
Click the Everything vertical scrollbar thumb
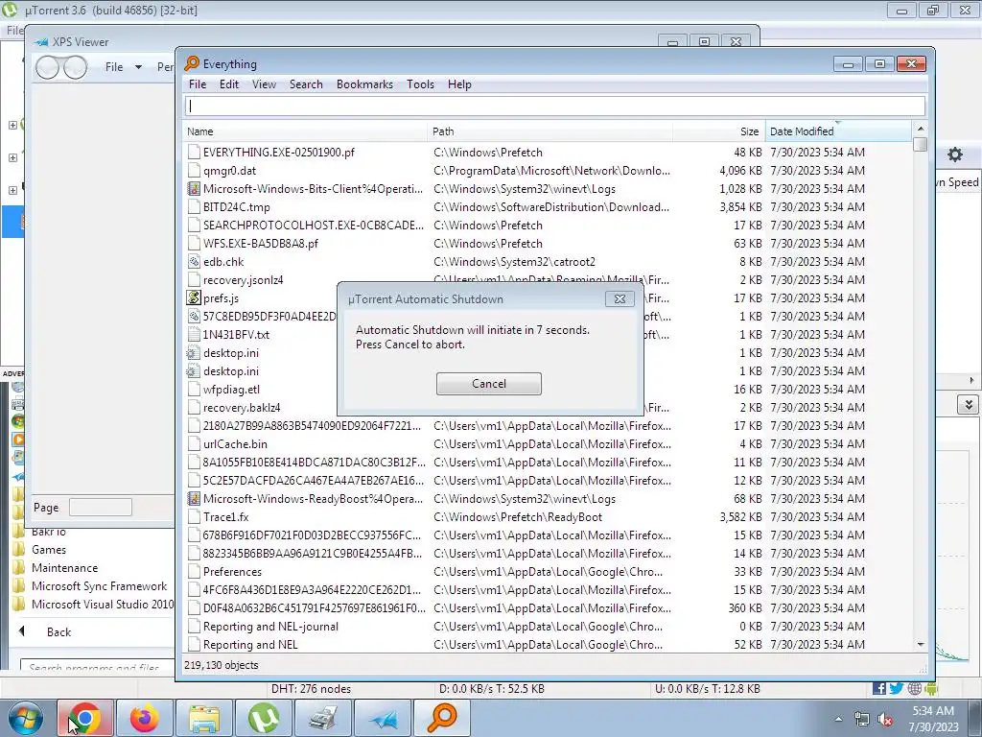pyautogui.click(x=920, y=144)
